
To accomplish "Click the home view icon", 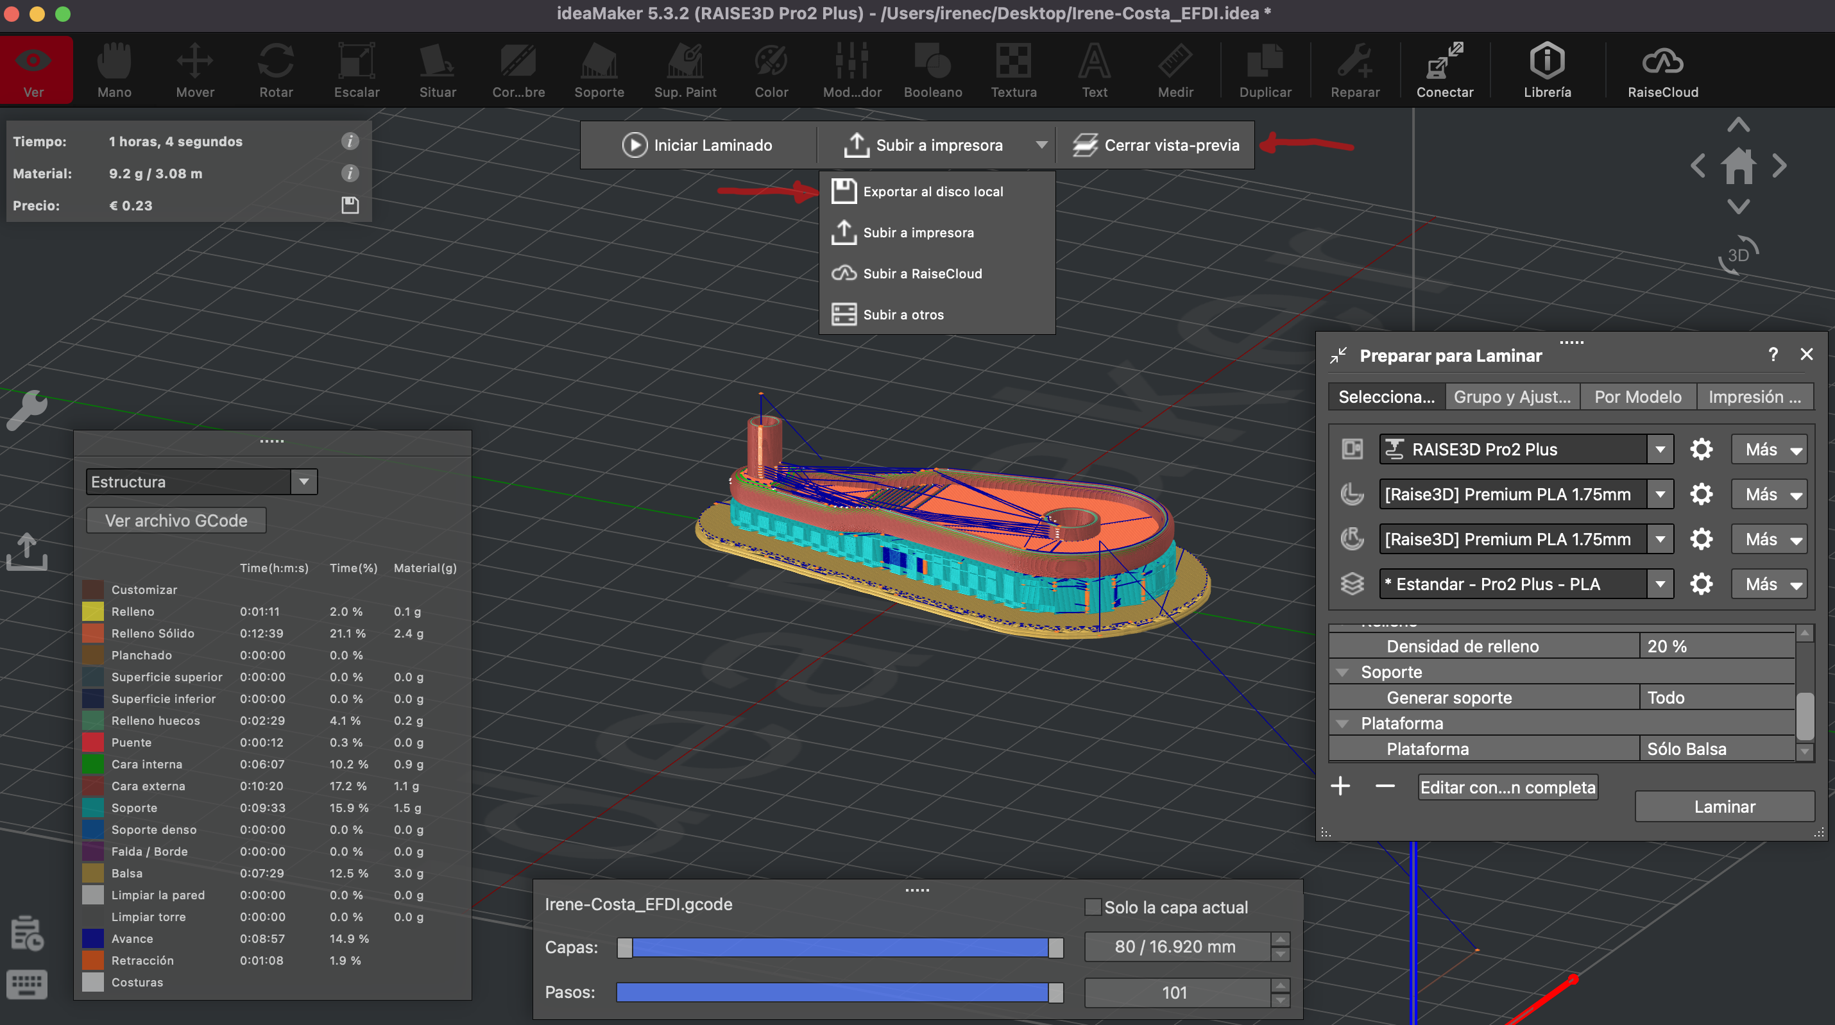I will 1738,166.
